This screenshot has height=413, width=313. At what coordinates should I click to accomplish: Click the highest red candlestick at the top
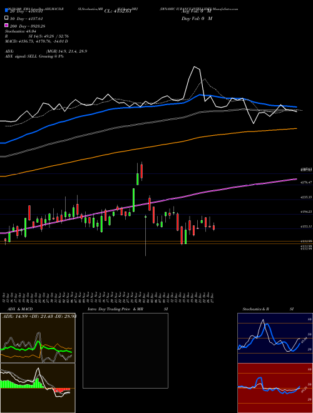coord(141,171)
